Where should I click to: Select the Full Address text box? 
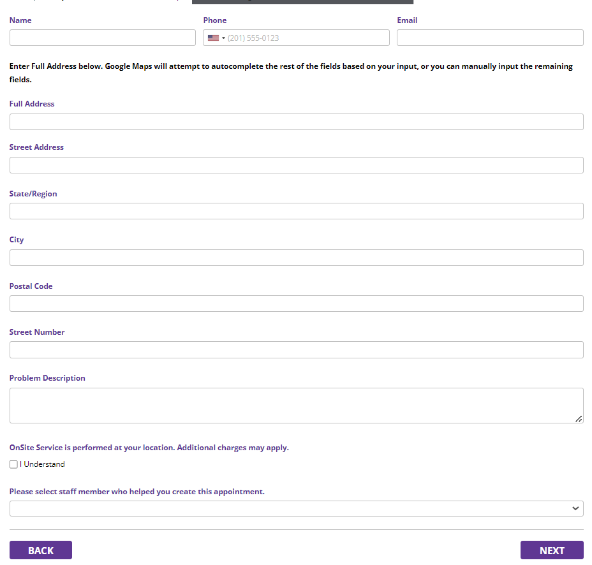pos(296,122)
